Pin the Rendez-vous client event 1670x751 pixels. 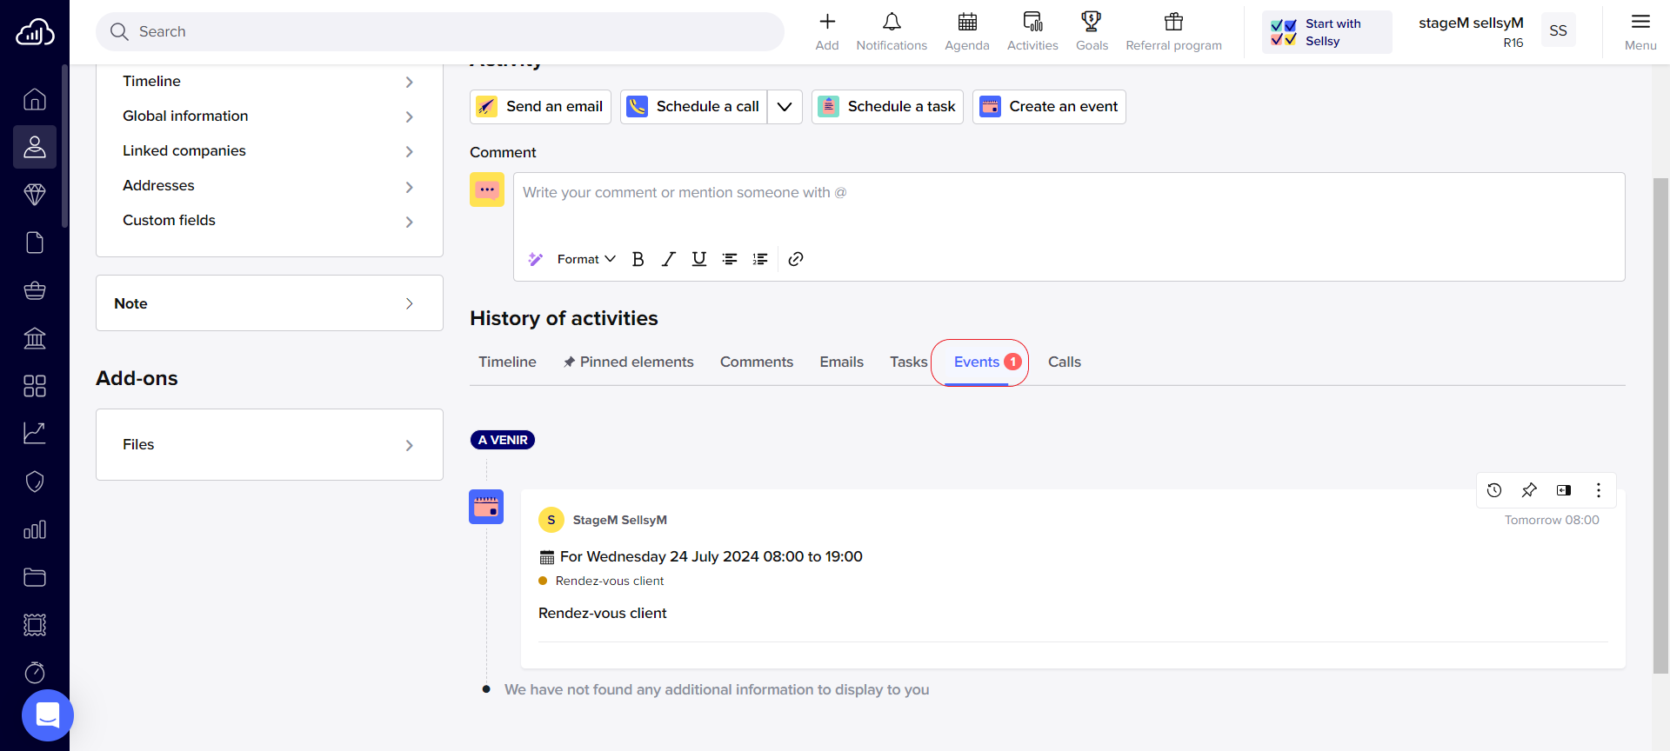pyautogui.click(x=1529, y=490)
